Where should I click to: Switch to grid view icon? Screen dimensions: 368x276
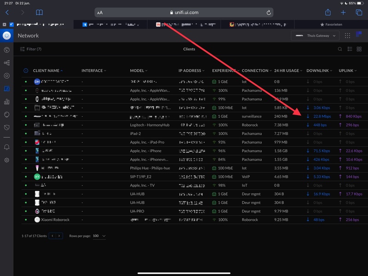(x=359, y=49)
